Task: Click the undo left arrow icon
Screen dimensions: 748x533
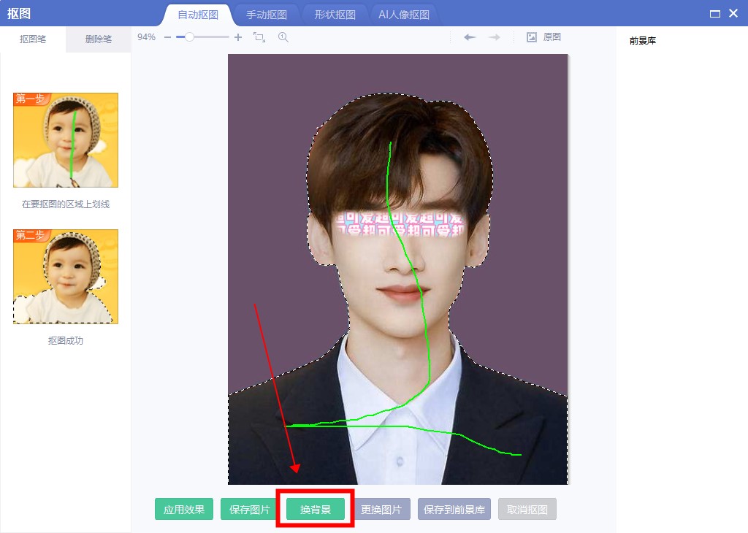Action: (470, 37)
